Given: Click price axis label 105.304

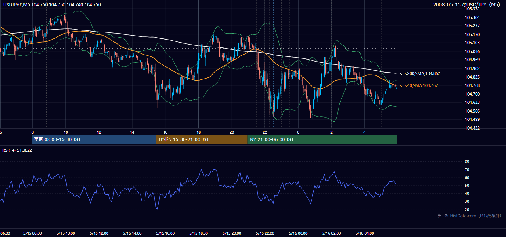Looking at the screenshot, I should pos(473,17).
